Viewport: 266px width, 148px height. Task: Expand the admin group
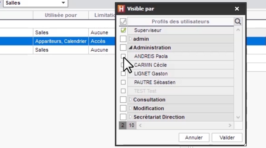coord(130,39)
